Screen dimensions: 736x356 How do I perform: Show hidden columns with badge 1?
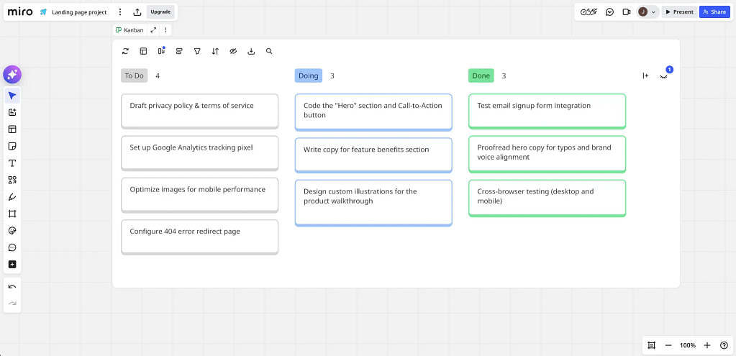664,76
